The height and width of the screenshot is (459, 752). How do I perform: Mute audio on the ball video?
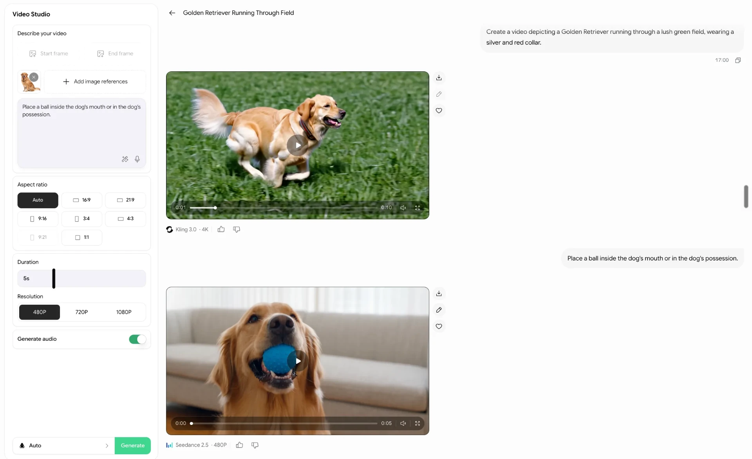tap(403, 423)
